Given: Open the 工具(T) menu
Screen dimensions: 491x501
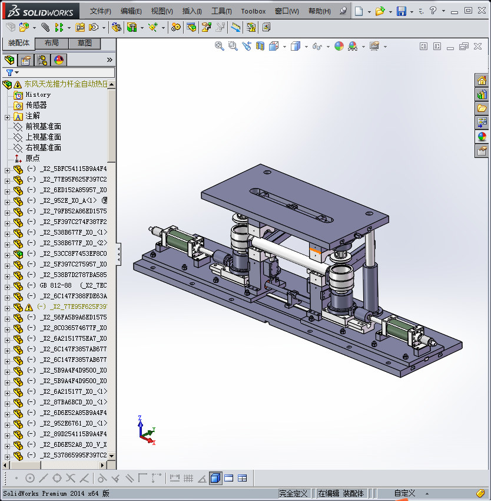Looking at the screenshot, I should pyautogui.click(x=221, y=11).
